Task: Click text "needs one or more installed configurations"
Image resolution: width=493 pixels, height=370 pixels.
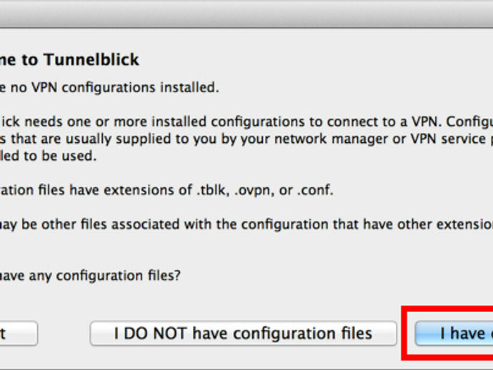Action: [163, 121]
